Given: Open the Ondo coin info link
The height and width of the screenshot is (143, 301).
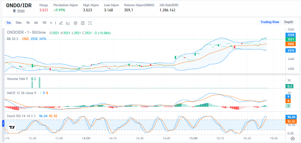Looking at the screenshot, I should click(x=21, y=11).
